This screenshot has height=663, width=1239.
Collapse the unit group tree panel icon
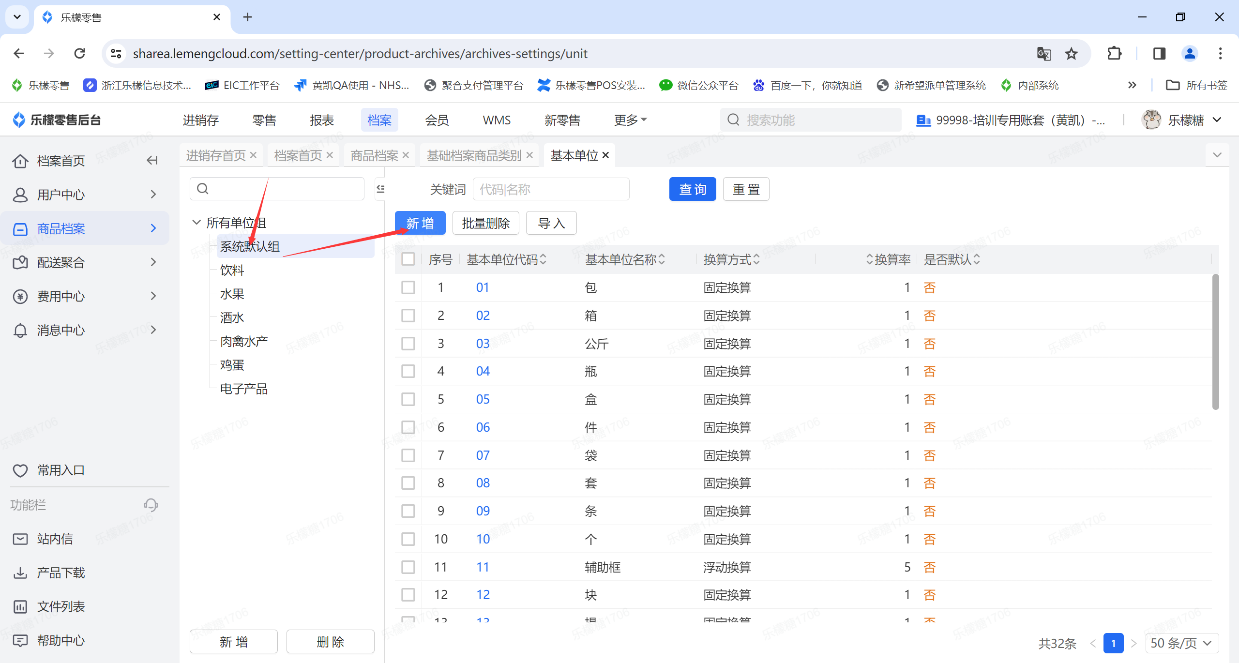pos(381,189)
